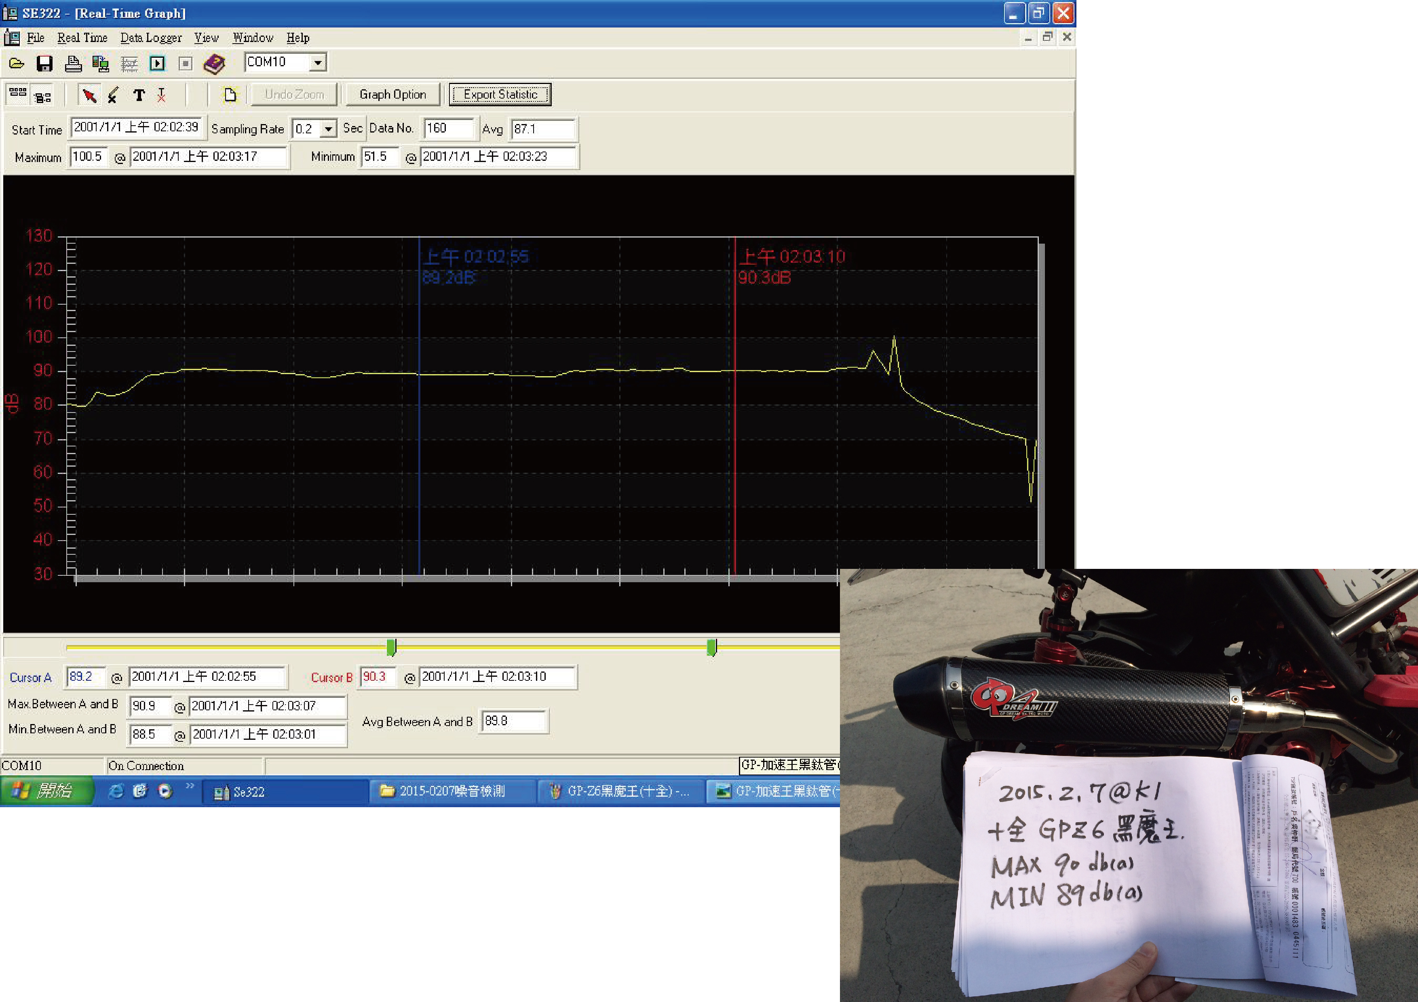Click the Data No. field showing 160
Image resolution: width=1418 pixels, height=1002 pixels.
(450, 128)
